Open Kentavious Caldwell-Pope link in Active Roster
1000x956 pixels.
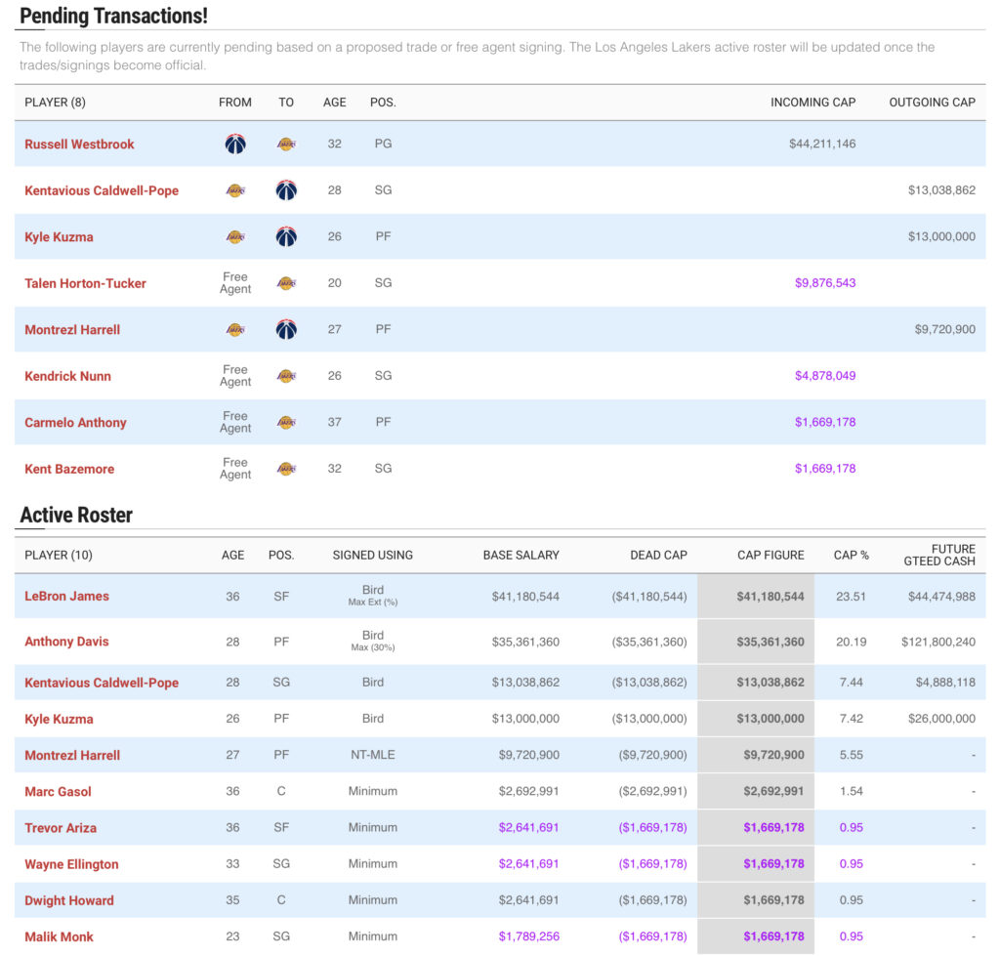pyautogui.click(x=102, y=683)
